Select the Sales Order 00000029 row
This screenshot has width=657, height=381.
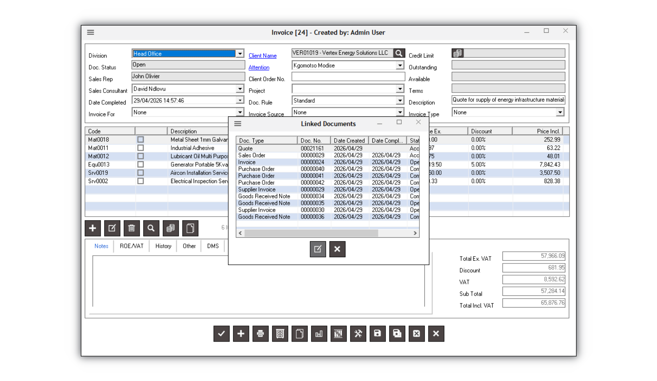pos(328,155)
